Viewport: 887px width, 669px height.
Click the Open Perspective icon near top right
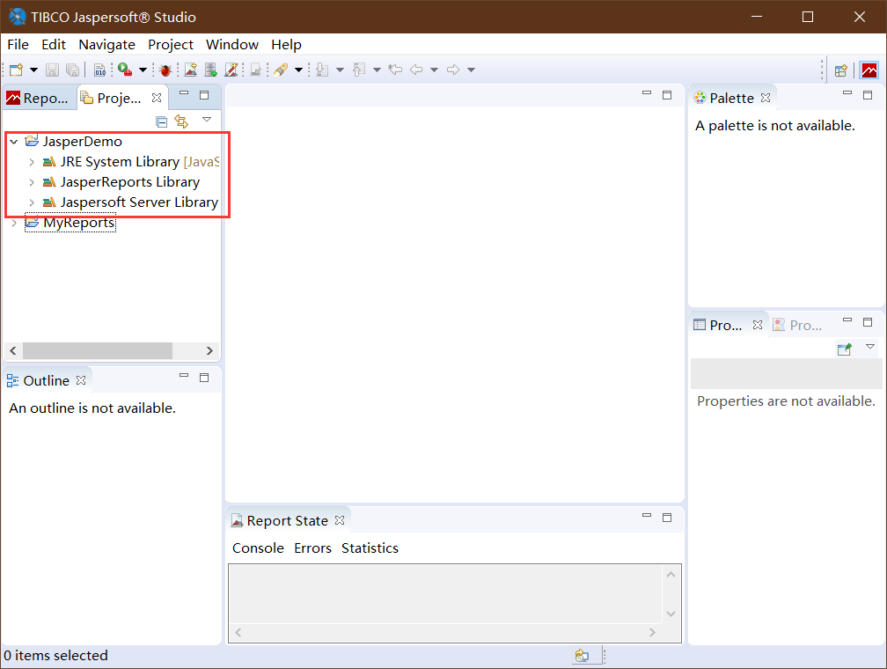tap(840, 69)
